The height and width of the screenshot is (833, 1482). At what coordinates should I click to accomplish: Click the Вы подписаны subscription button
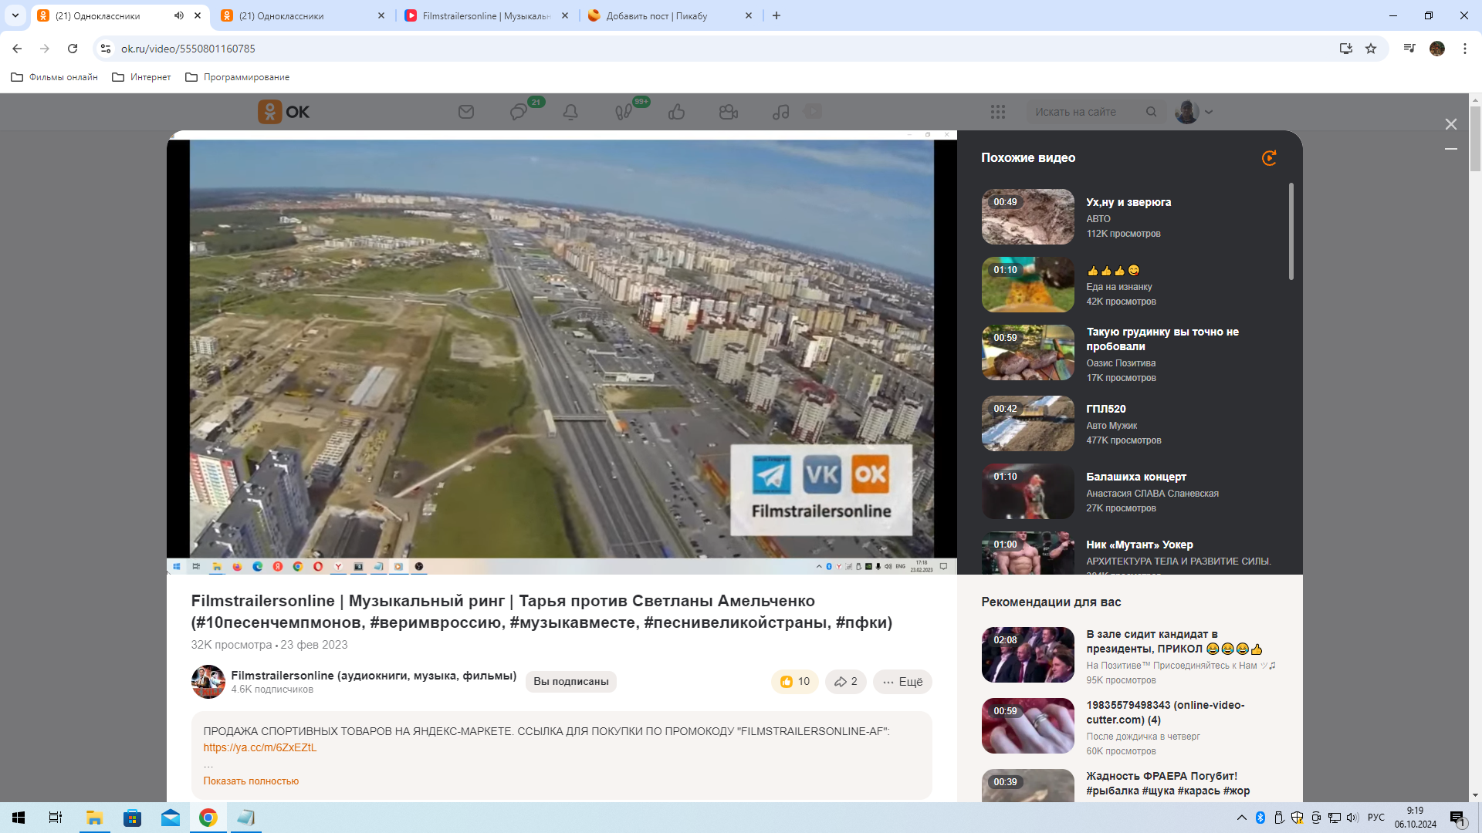point(571,682)
